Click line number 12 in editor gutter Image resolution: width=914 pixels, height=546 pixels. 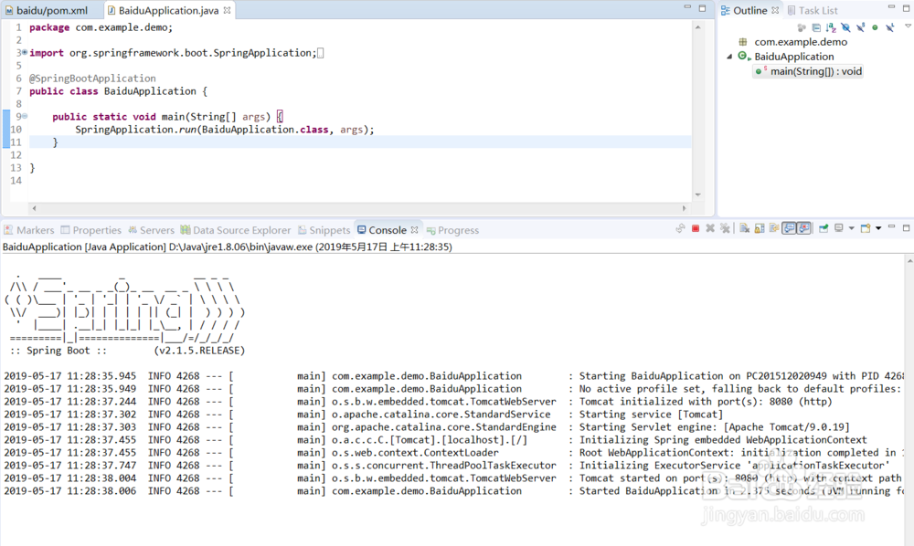click(x=16, y=155)
